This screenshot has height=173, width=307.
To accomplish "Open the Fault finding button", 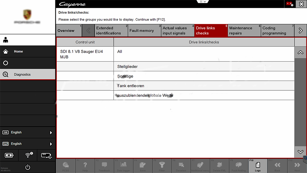I will tap(239, 166).
